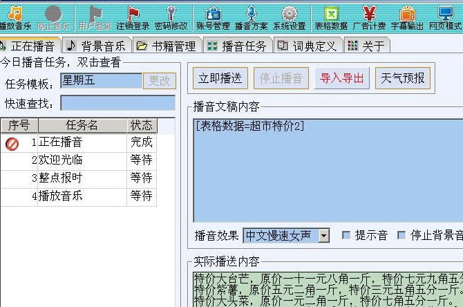The height and width of the screenshot is (307, 463).
Task: Click the 天气预报 button
Action: (403, 78)
